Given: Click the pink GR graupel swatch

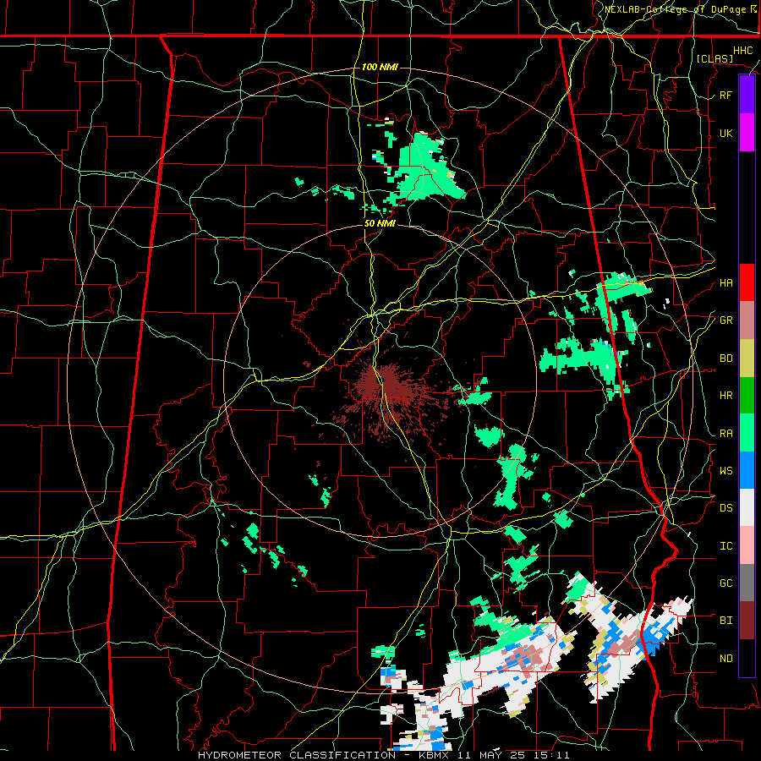Looking at the screenshot, I should (x=747, y=320).
